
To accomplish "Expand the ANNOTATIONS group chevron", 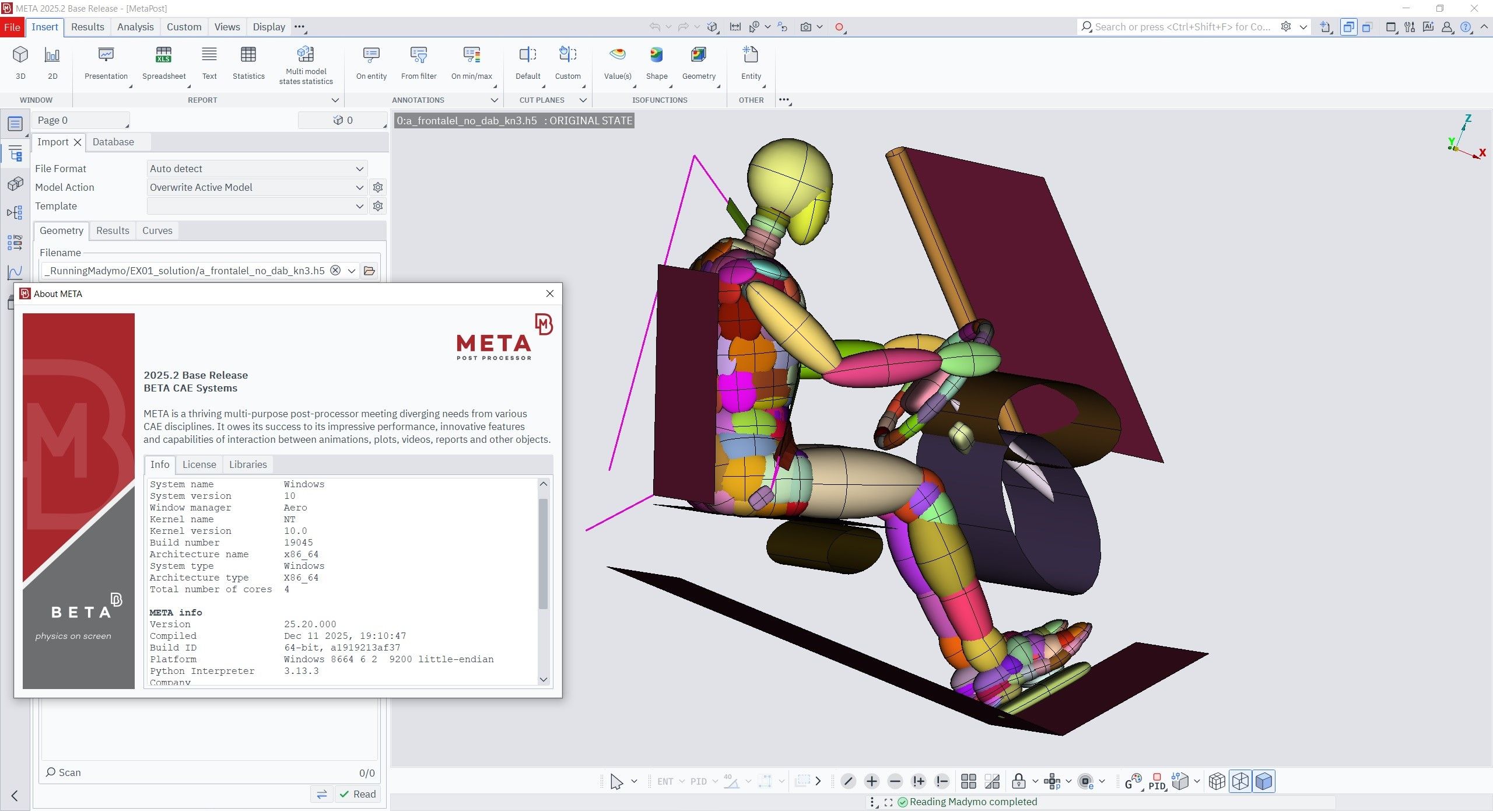I will pos(495,100).
